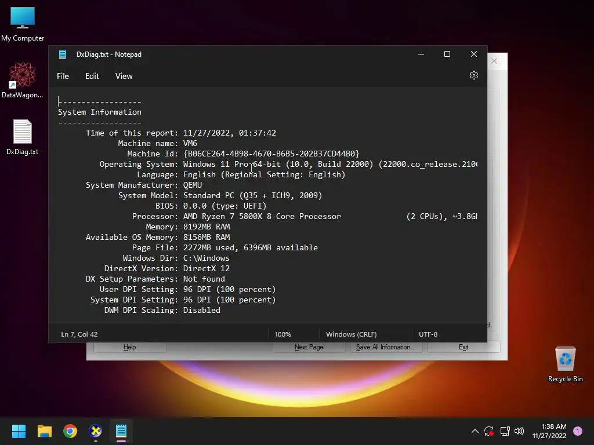Image resolution: width=594 pixels, height=445 pixels.
Task: Click the System Manufacturer QEMU value
Action: point(193,185)
